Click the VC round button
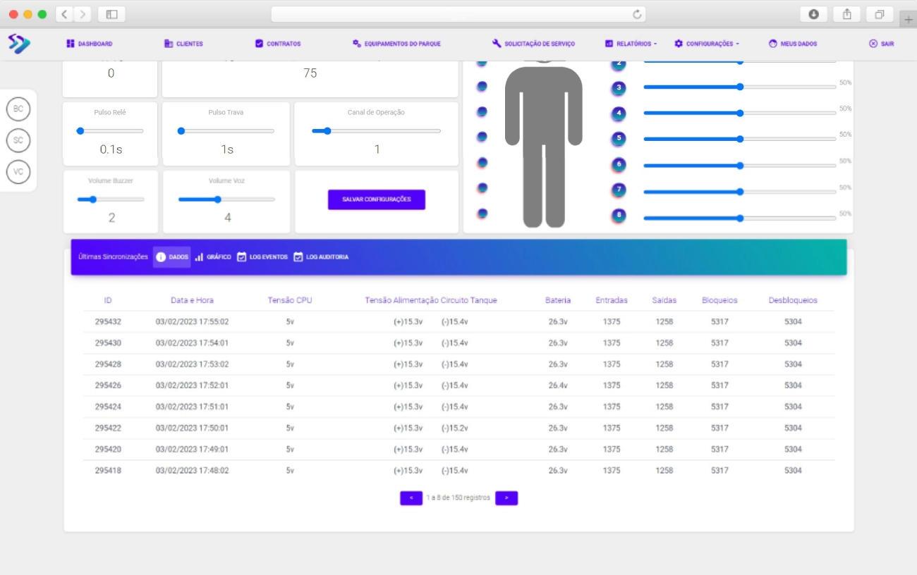The height and width of the screenshot is (575, 917). pos(18,171)
